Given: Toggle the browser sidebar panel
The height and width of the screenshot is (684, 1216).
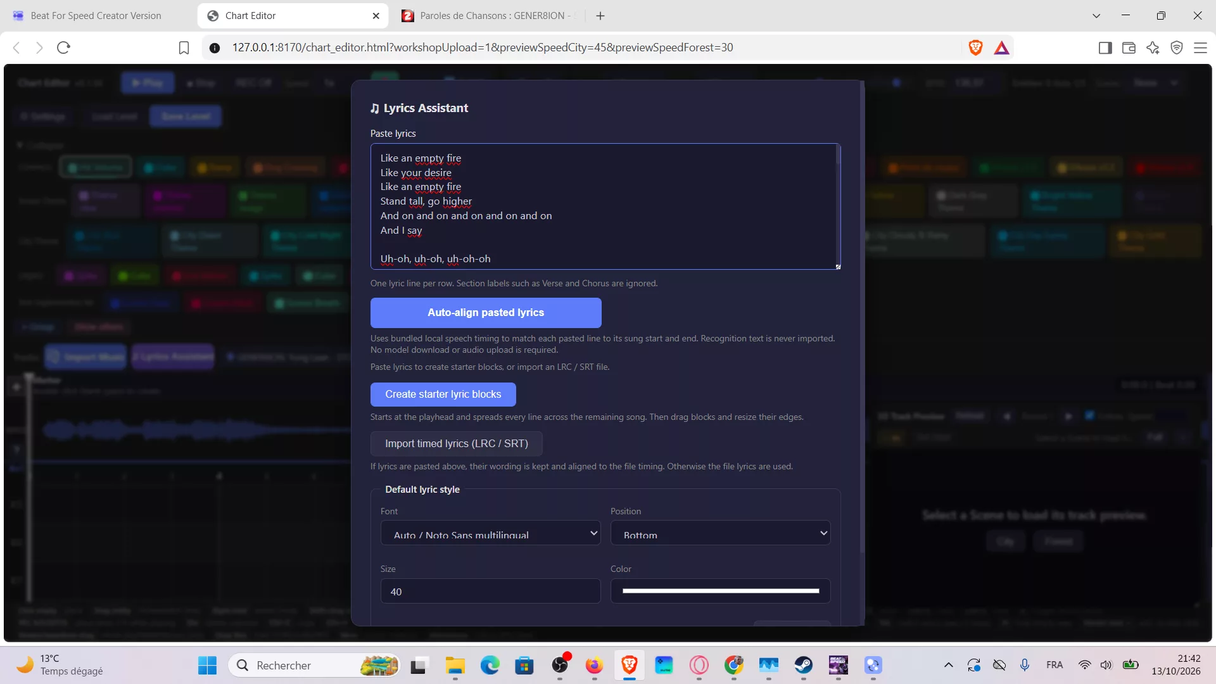Looking at the screenshot, I should [x=1105, y=47].
